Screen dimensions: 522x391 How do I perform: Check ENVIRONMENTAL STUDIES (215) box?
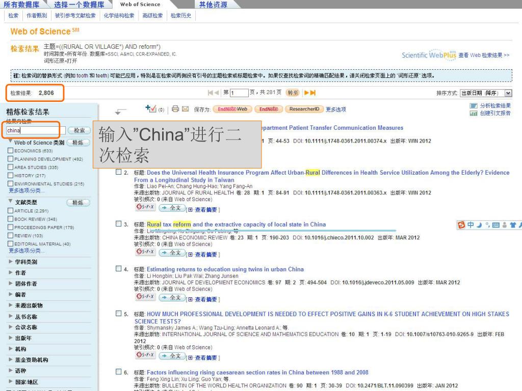(10, 183)
